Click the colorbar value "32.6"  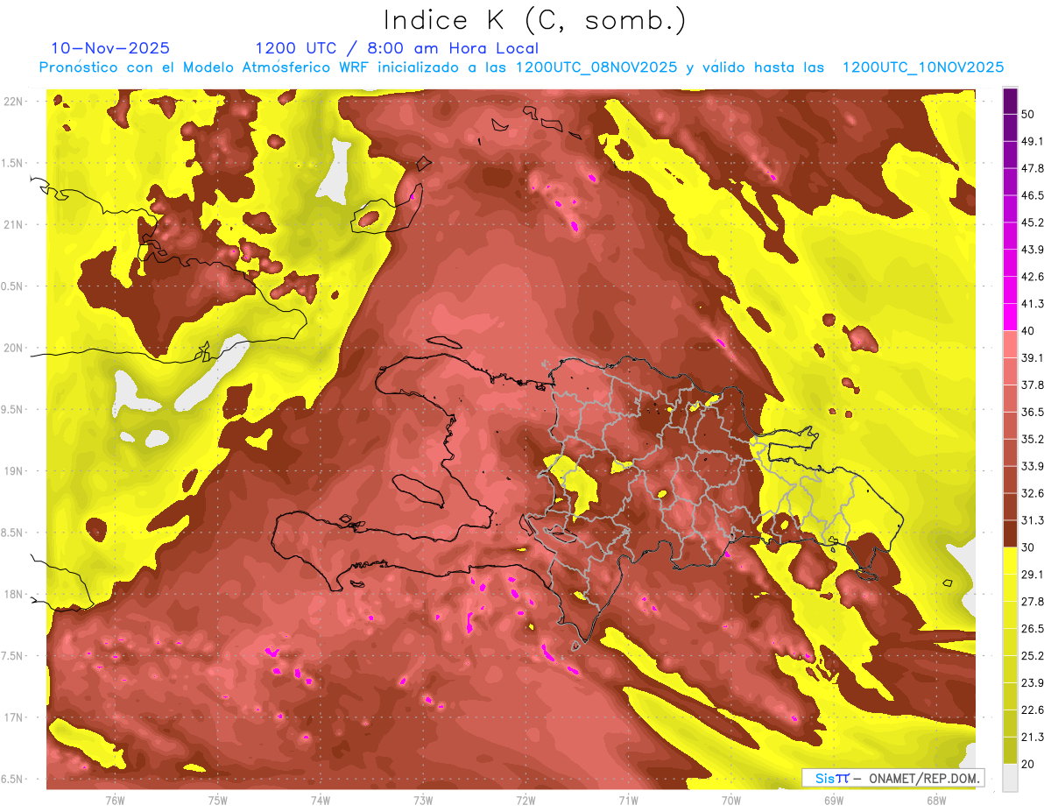(1032, 493)
